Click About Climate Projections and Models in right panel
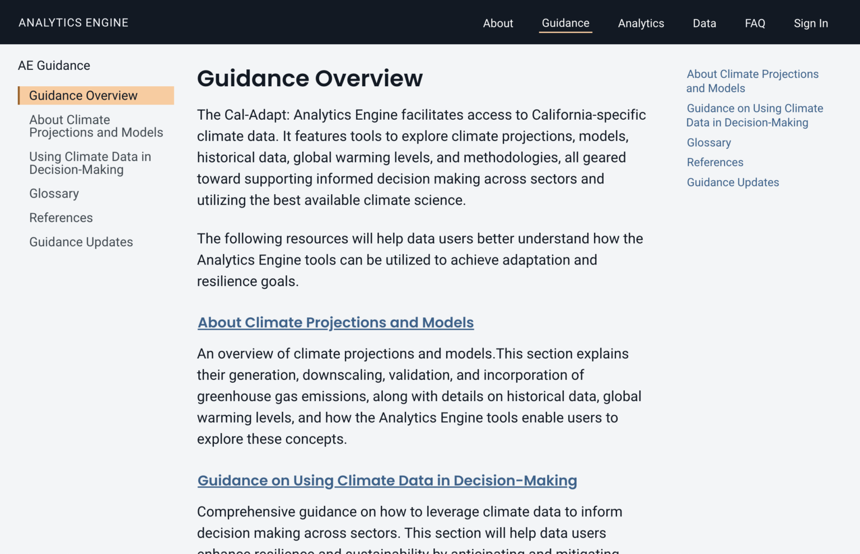This screenshot has height=554, width=860. click(752, 81)
